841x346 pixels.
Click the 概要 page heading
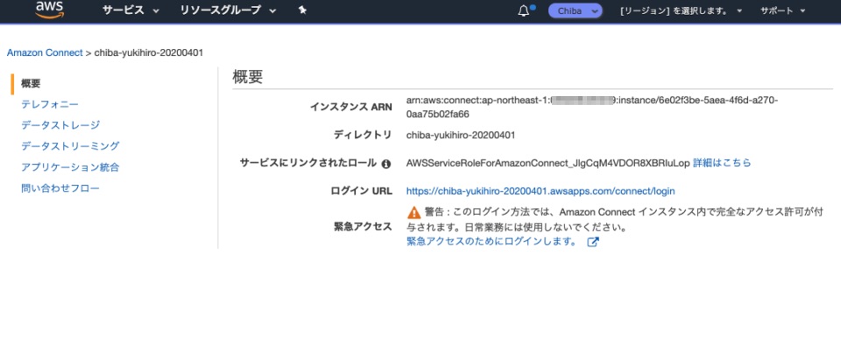point(248,77)
